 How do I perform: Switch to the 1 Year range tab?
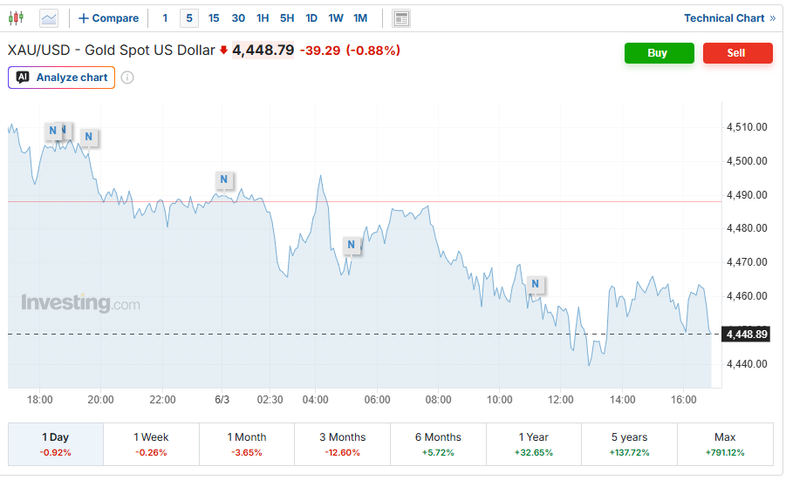[x=533, y=444]
